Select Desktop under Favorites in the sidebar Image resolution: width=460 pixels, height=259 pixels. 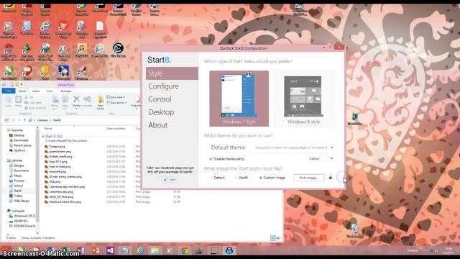pos(19,135)
